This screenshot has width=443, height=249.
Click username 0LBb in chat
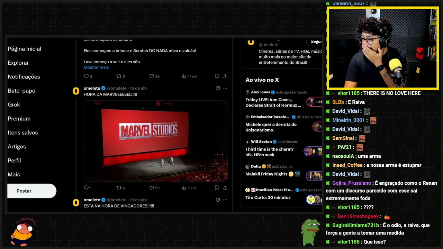(338, 102)
